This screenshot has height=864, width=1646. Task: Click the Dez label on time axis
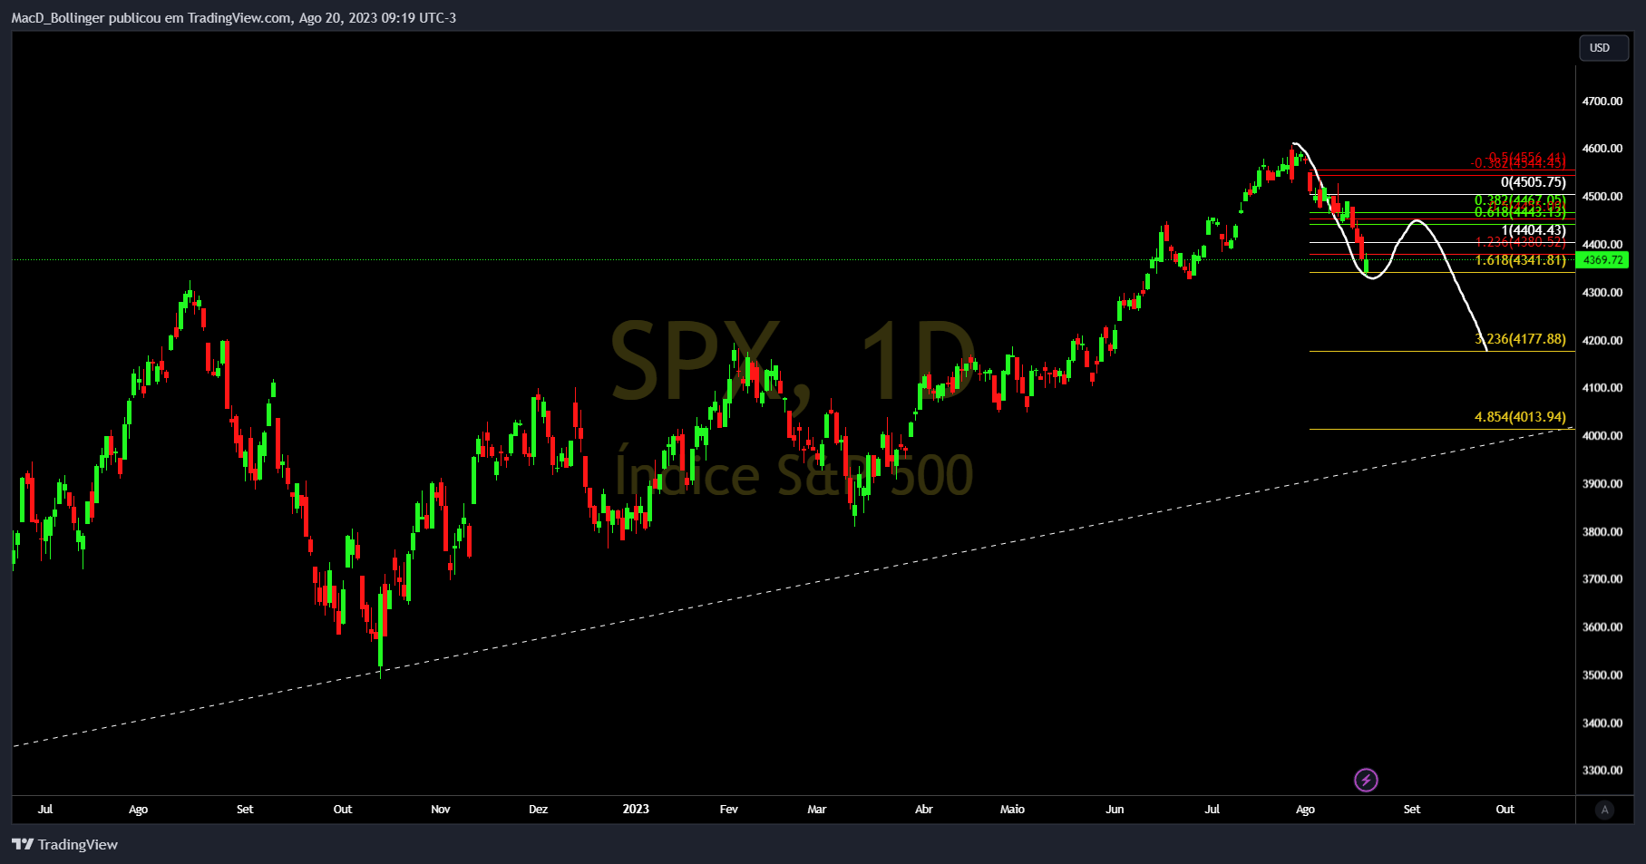coord(539,810)
